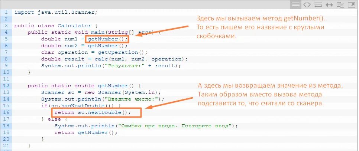The height and width of the screenshot is (151, 359).
Task: Expand code width with double-arrow icon
Action: 329,5
